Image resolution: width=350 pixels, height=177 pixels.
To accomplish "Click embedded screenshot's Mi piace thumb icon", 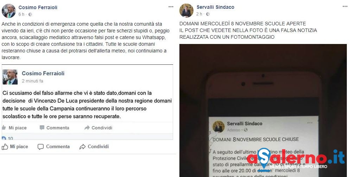I will 4,128.
